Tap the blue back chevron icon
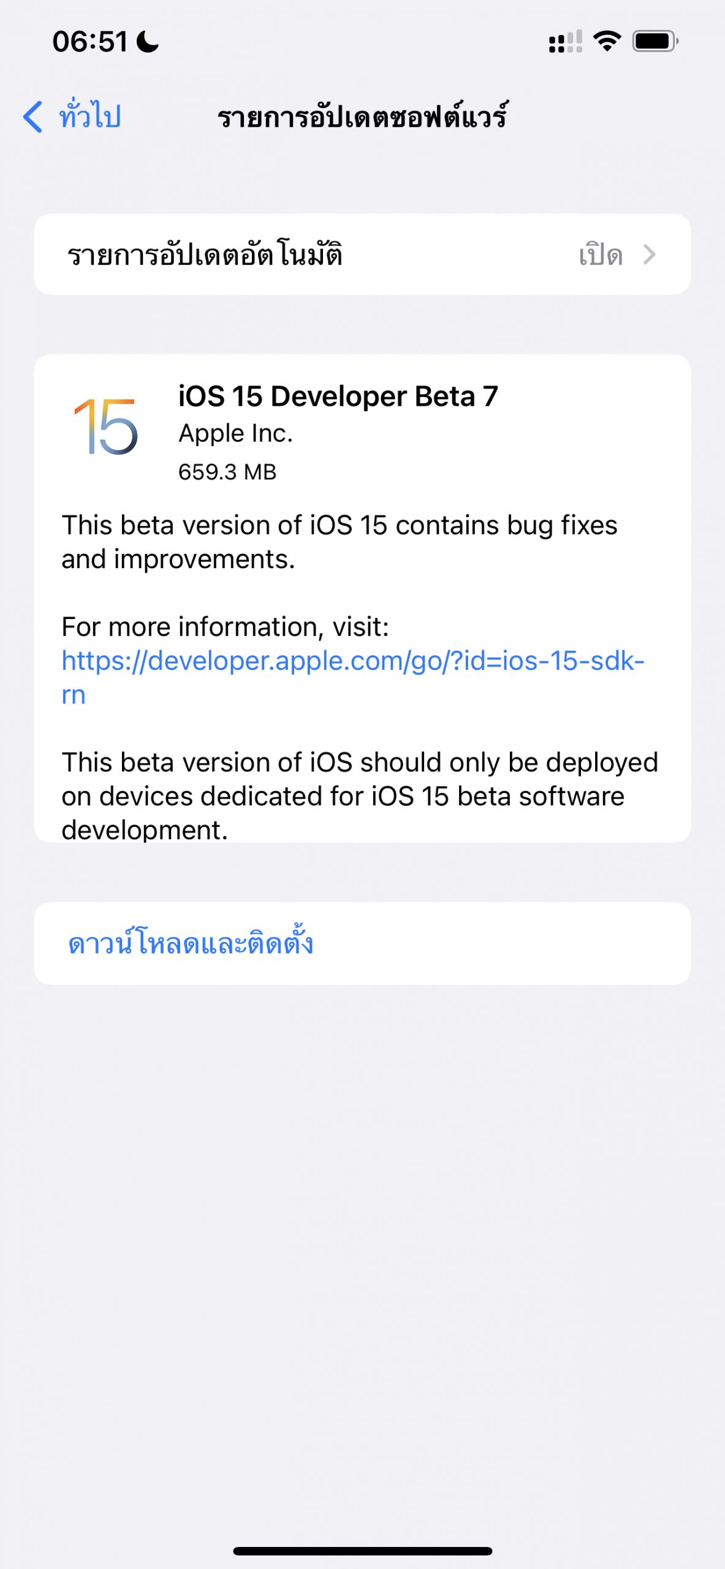This screenshot has height=1569, width=725. click(x=33, y=116)
